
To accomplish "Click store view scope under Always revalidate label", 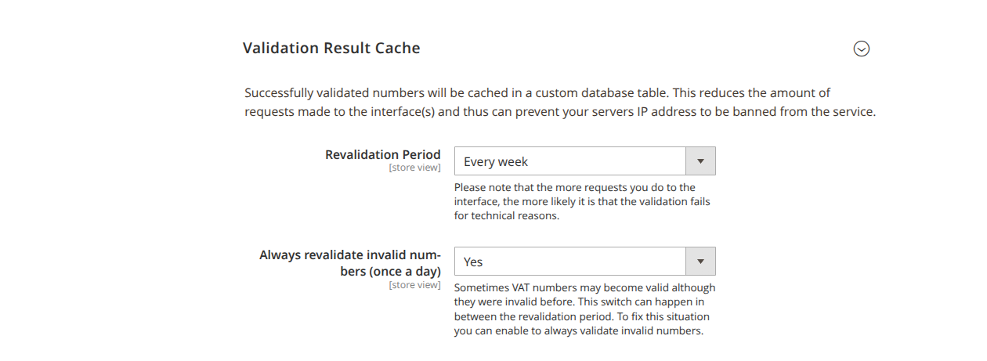I will (x=414, y=285).
